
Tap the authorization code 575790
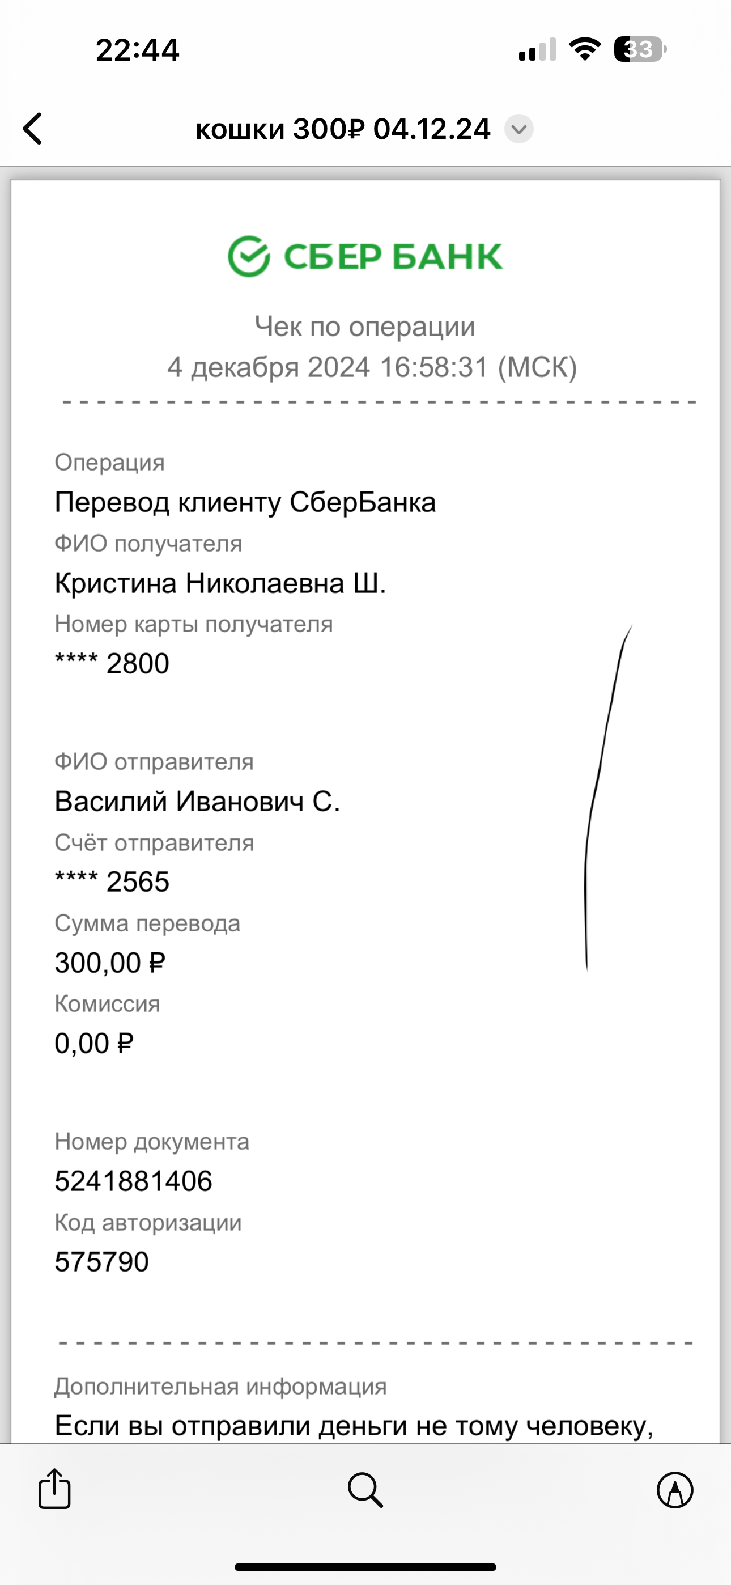[101, 1262]
